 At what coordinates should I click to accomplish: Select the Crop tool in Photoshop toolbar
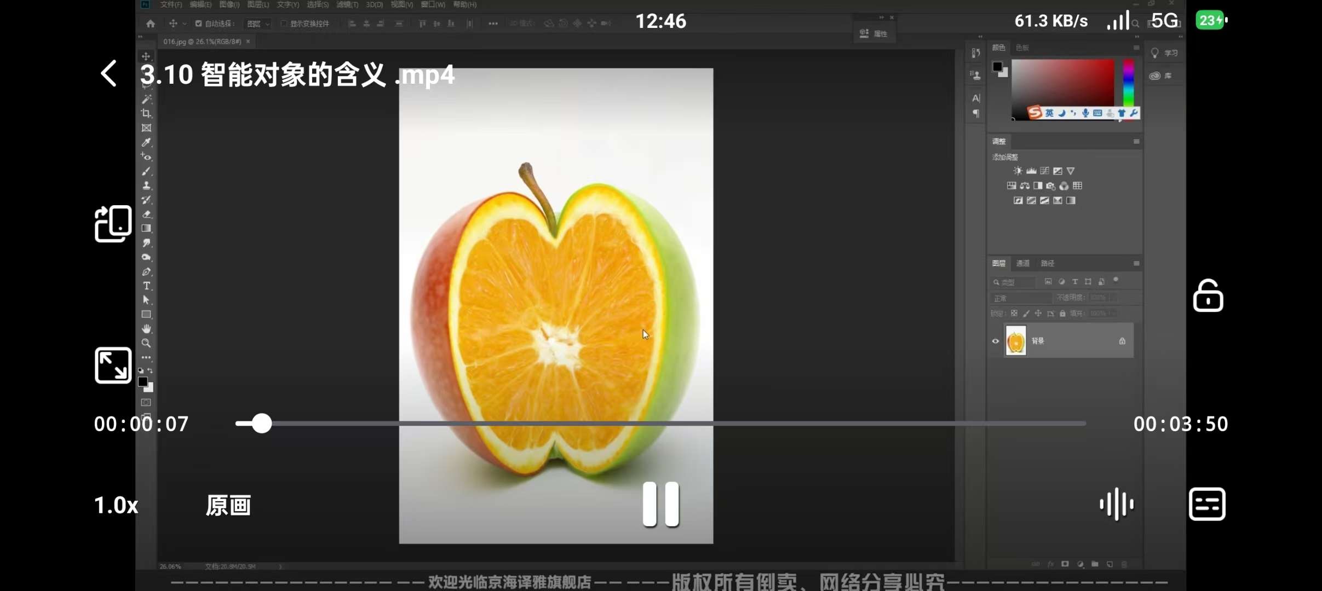(x=146, y=113)
